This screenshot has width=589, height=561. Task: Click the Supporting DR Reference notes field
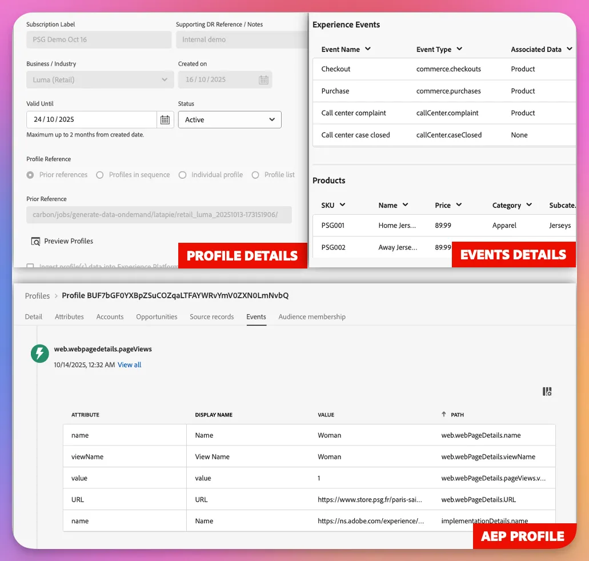coord(242,39)
